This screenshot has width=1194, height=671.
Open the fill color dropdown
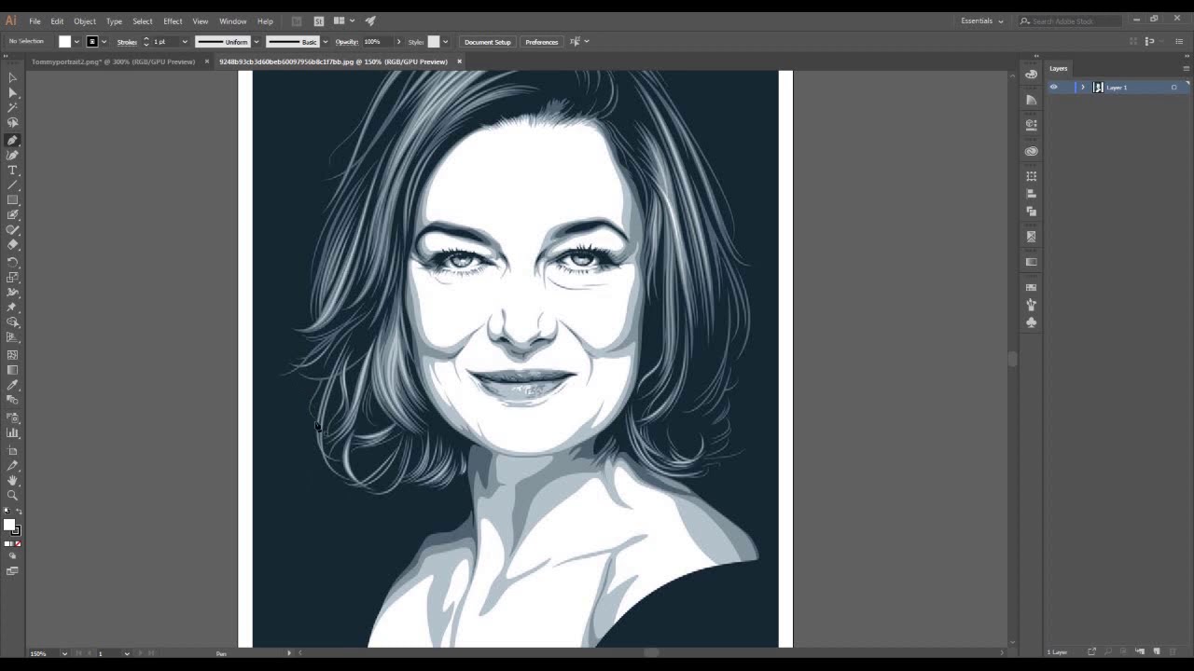[76, 41]
